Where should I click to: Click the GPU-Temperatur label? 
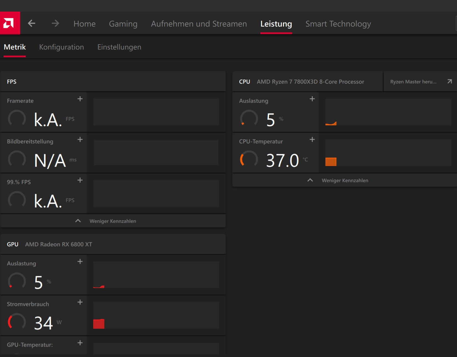tap(30, 345)
